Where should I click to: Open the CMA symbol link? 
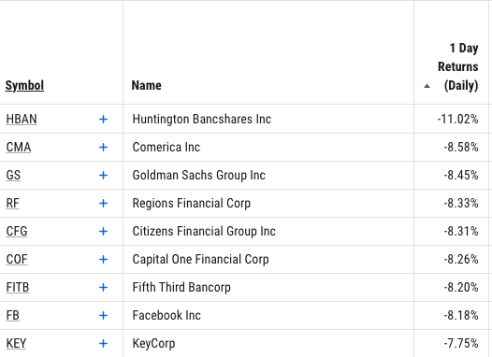point(19,148)
